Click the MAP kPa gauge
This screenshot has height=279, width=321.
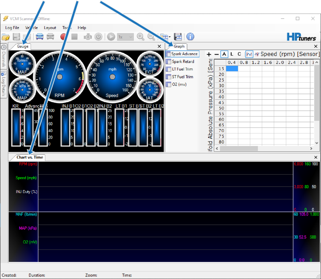tap(22, 89)
